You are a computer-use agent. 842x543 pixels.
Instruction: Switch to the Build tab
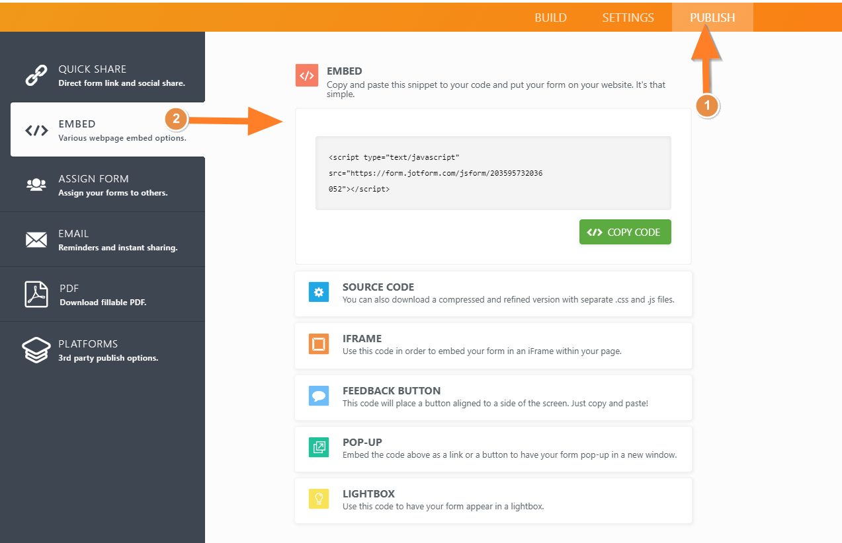[x=550, y=18]
